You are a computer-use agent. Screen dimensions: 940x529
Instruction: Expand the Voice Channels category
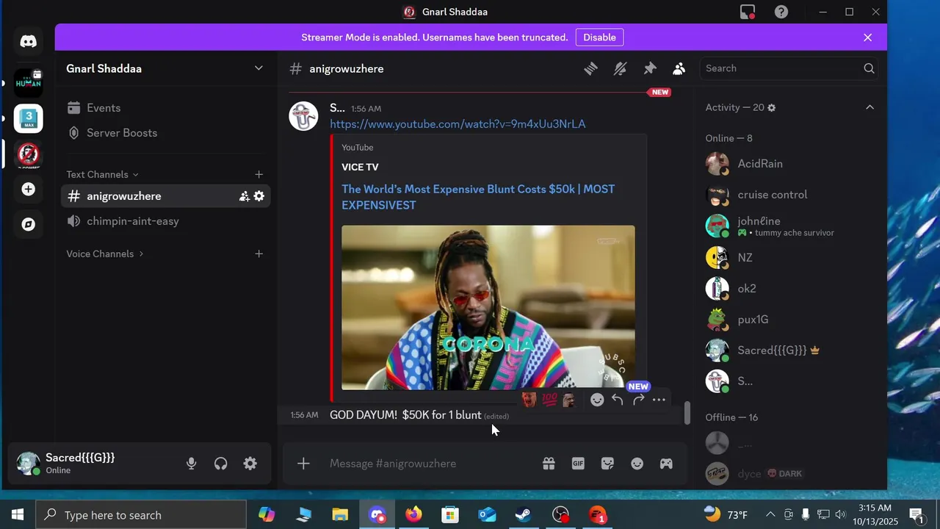(105, 253)
